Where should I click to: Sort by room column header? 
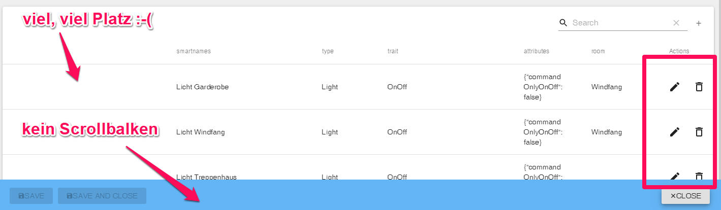point(598,51)
